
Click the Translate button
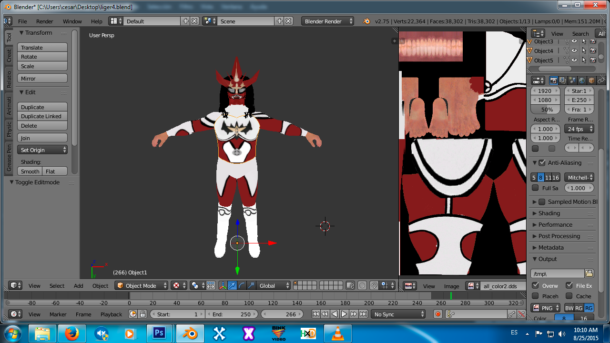(x=42, y=47)
